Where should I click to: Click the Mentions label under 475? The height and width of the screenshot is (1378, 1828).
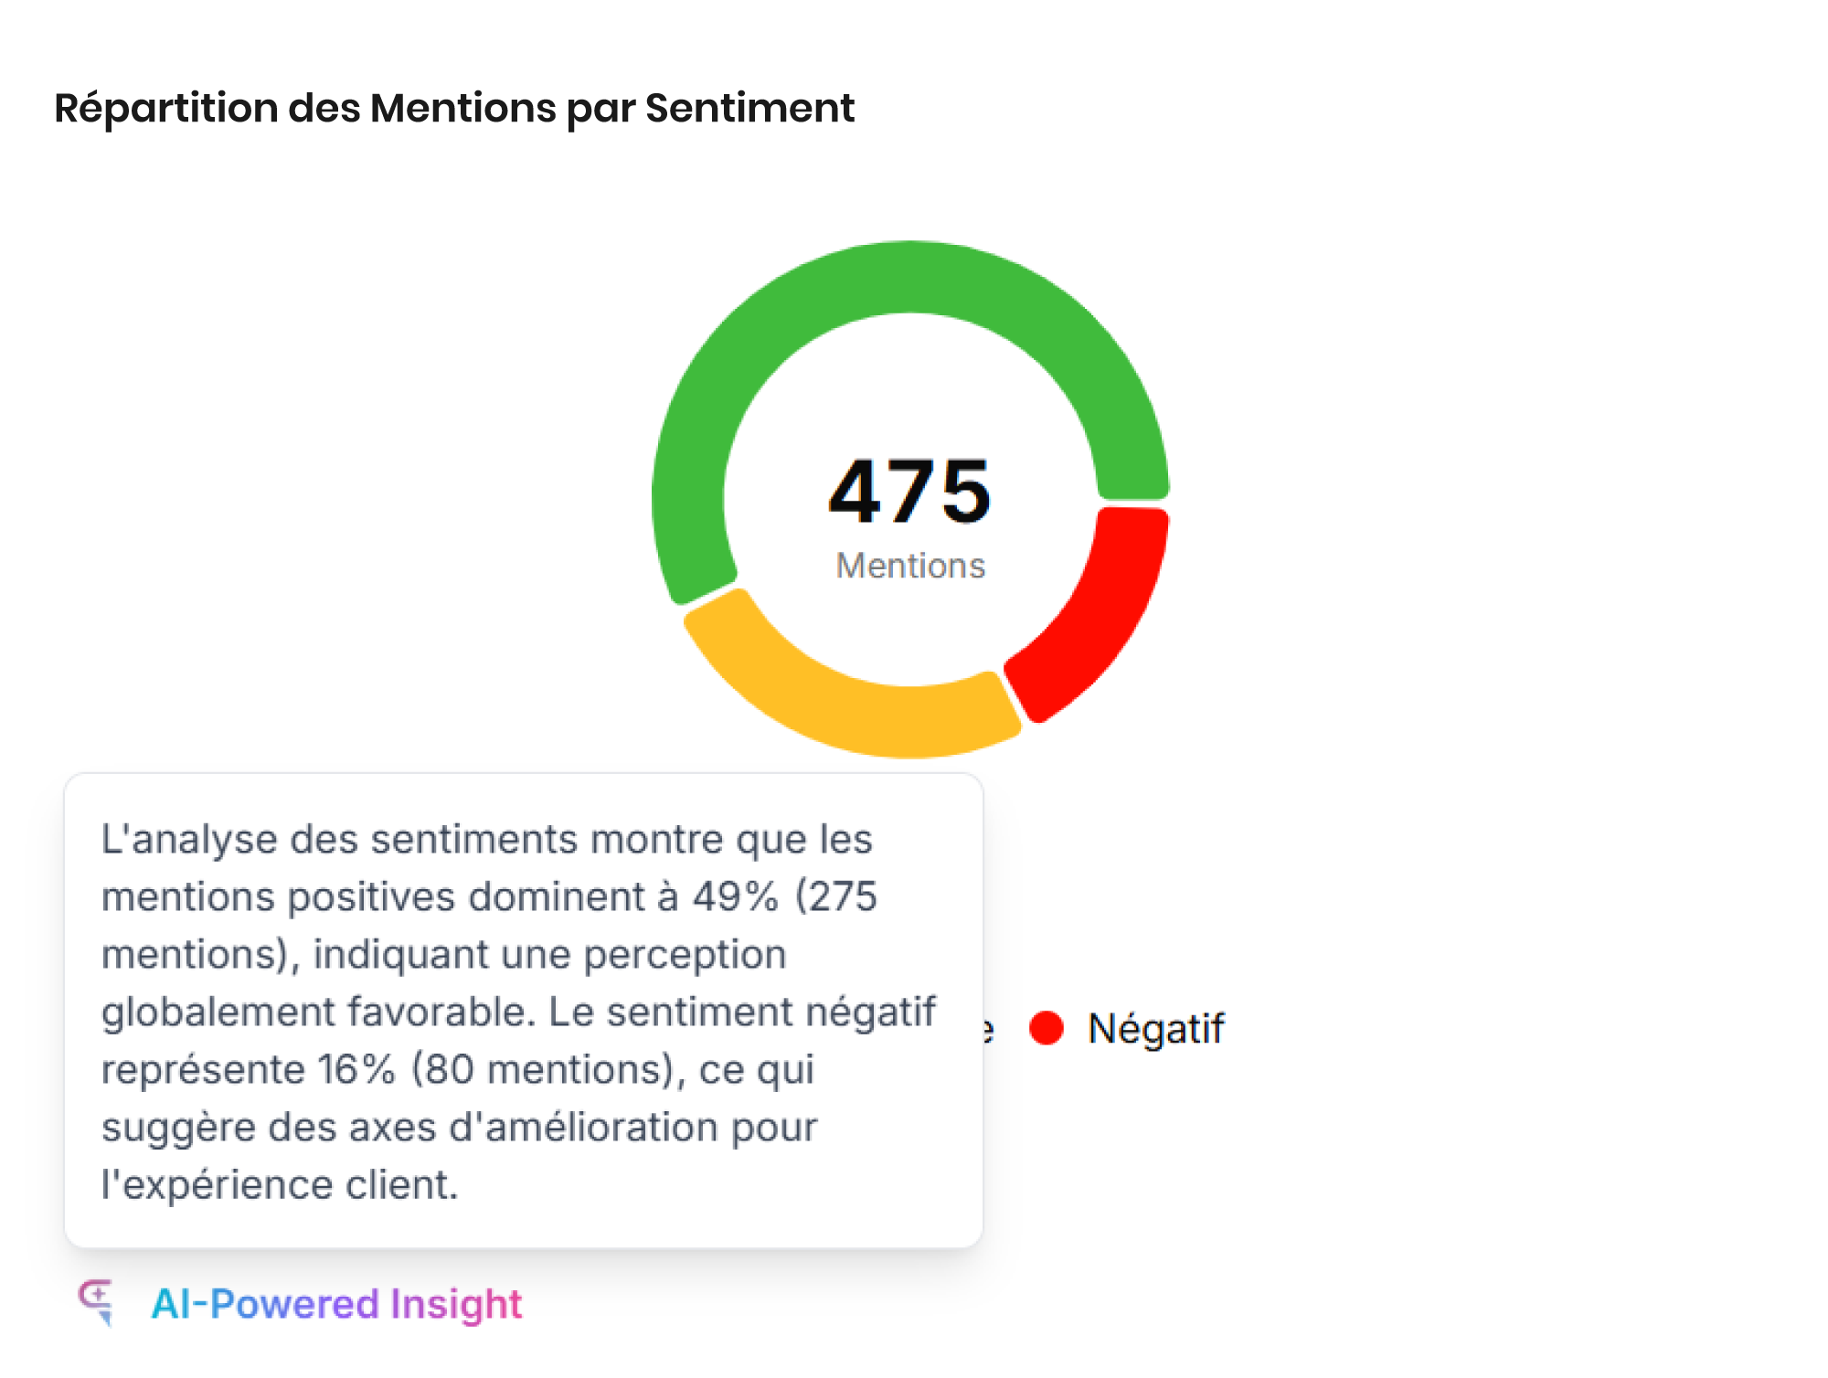point(910,566)
